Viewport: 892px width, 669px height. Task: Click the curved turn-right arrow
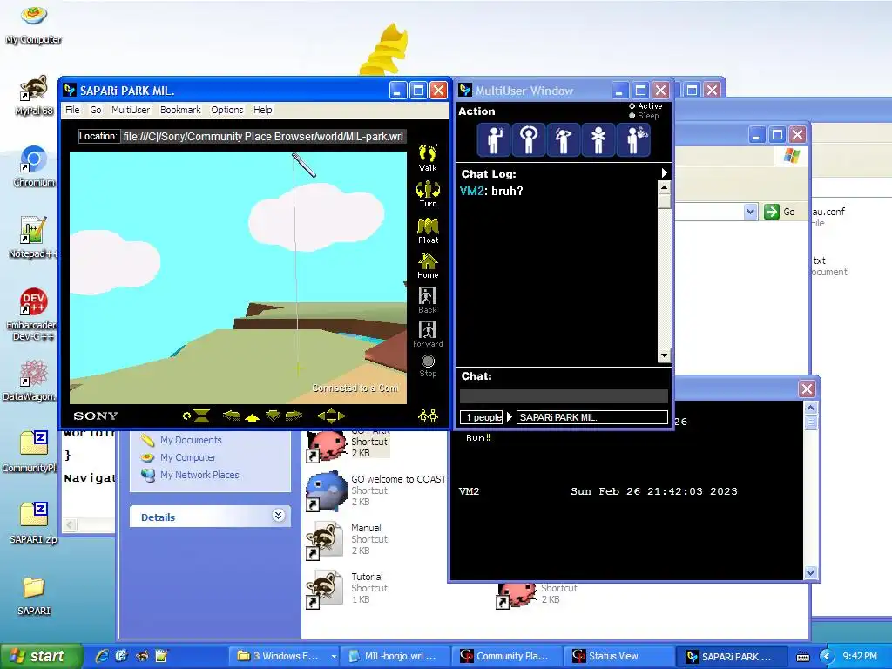294,416
